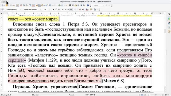Open the Styles and Formatting icon
The image size is (171, 96).
3,10
